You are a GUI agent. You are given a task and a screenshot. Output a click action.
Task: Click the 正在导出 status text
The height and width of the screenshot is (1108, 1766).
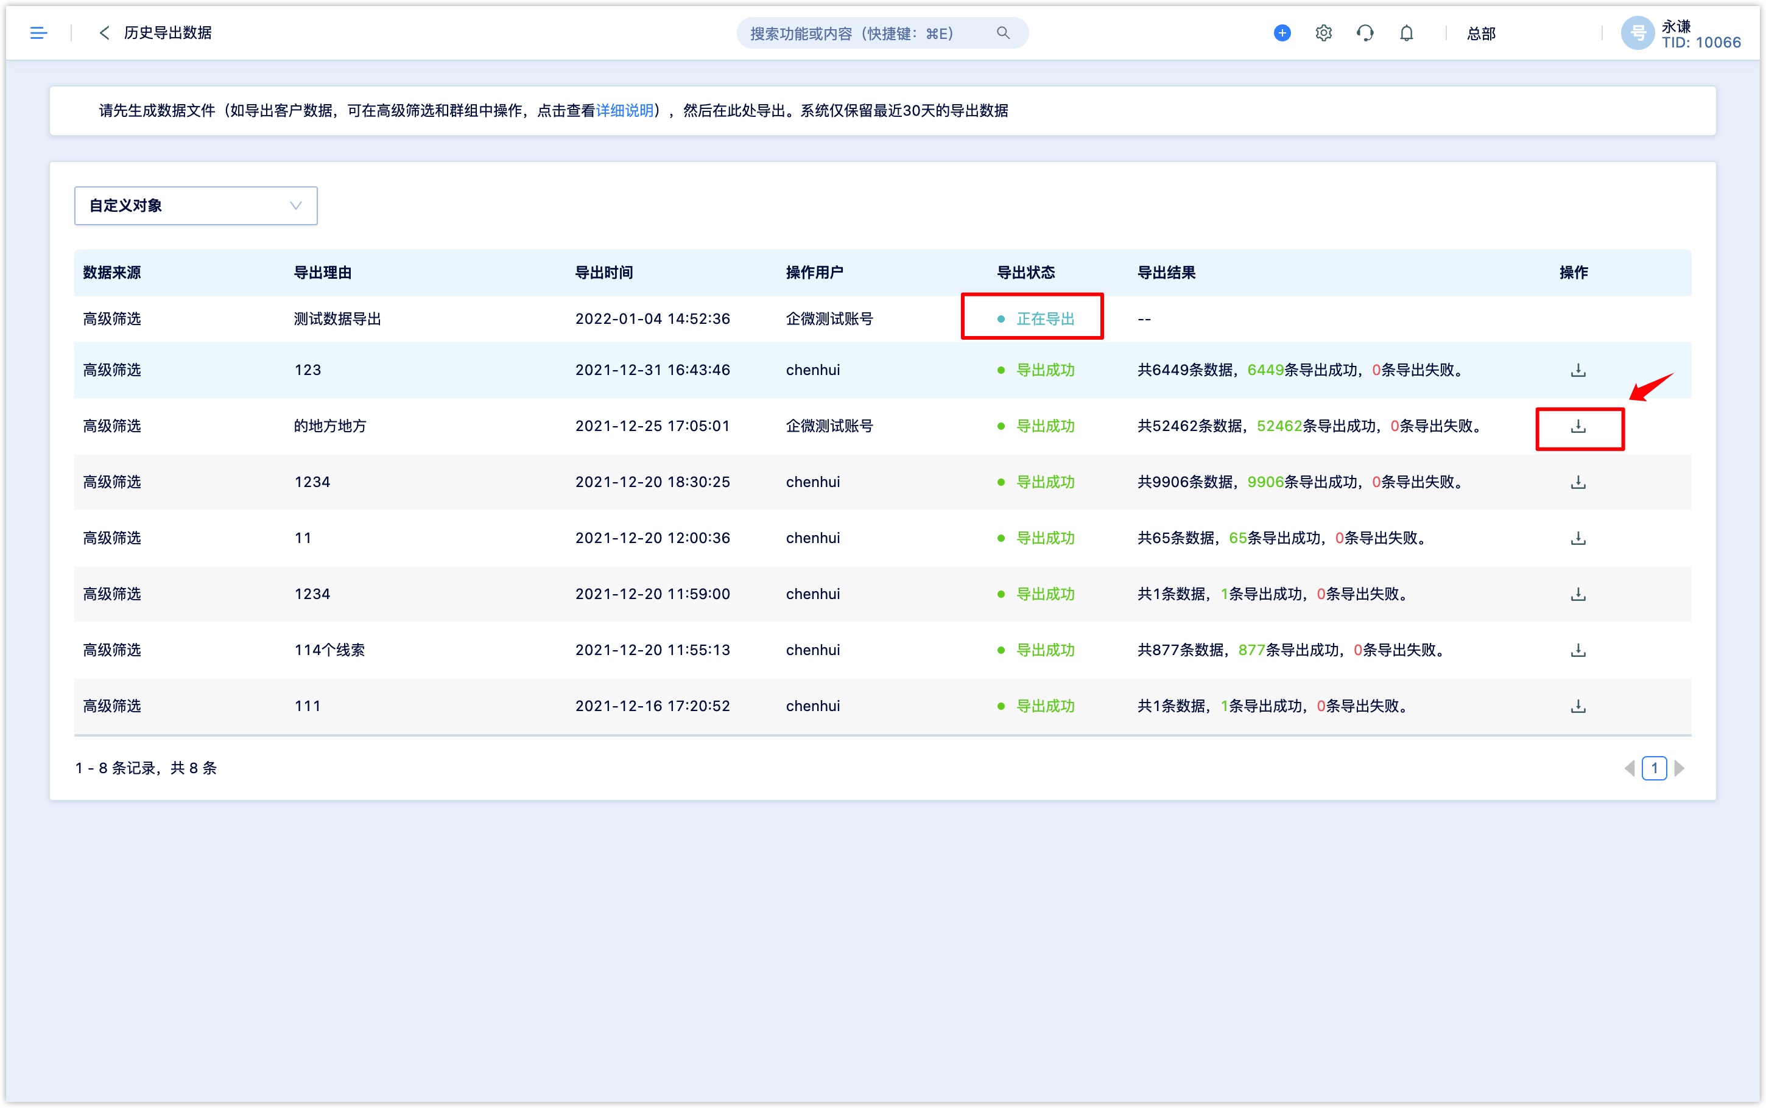(x=1045, y=319)
